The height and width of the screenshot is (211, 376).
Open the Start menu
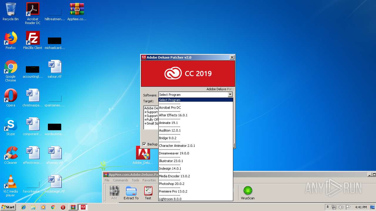[8, 207]
